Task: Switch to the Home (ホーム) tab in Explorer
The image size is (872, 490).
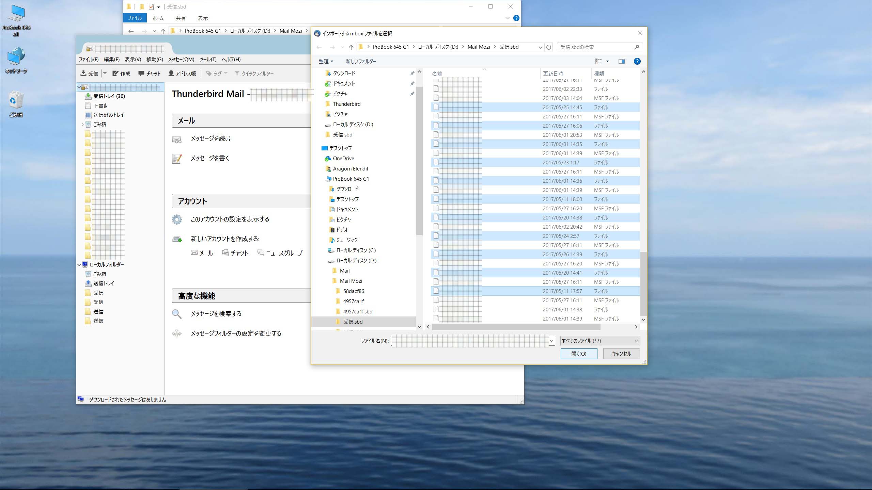Action: pos(158,18)
